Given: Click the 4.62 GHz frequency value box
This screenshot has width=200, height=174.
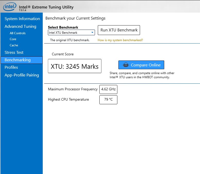Looking at the screenshot, I should 108,89.
